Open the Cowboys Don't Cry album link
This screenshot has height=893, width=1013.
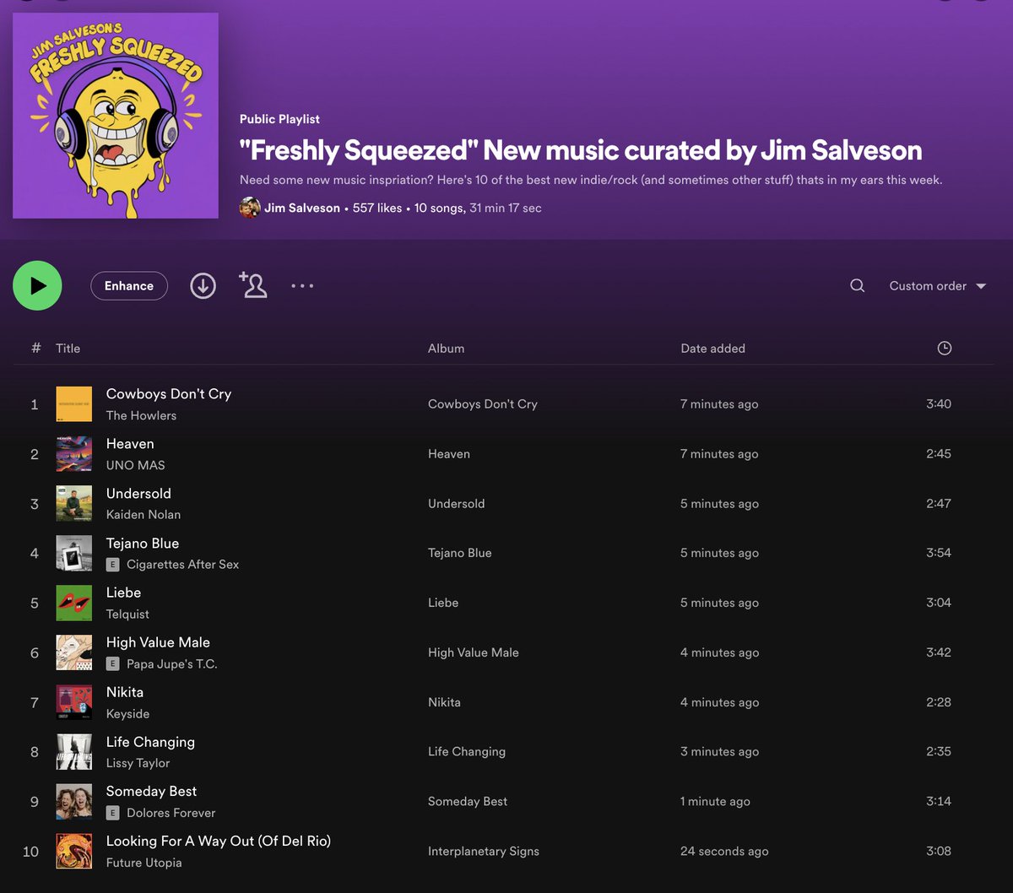coord(483,404)
